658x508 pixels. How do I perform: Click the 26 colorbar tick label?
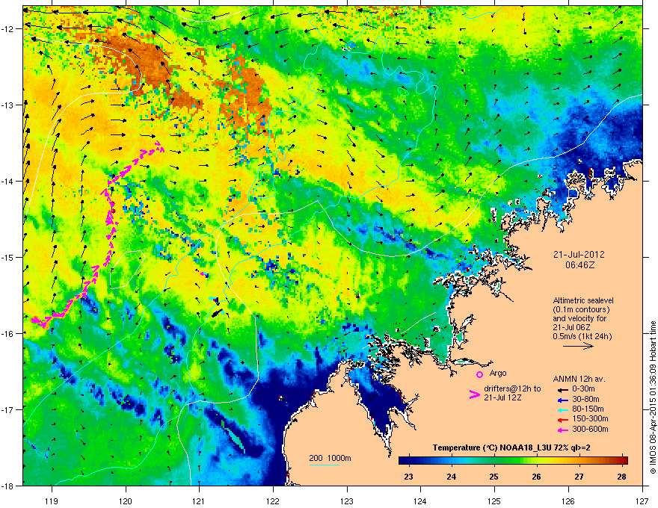pyautogui.click(x=536, y=477)
